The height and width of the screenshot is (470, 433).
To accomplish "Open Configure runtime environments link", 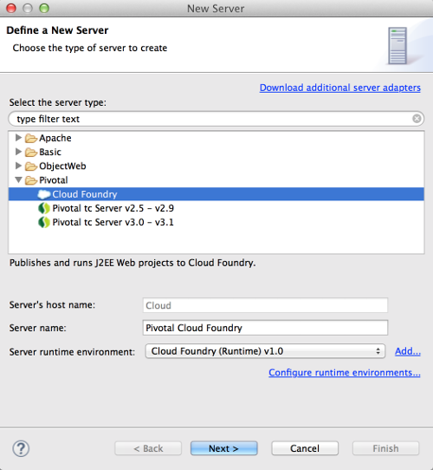I will [345, 372].
